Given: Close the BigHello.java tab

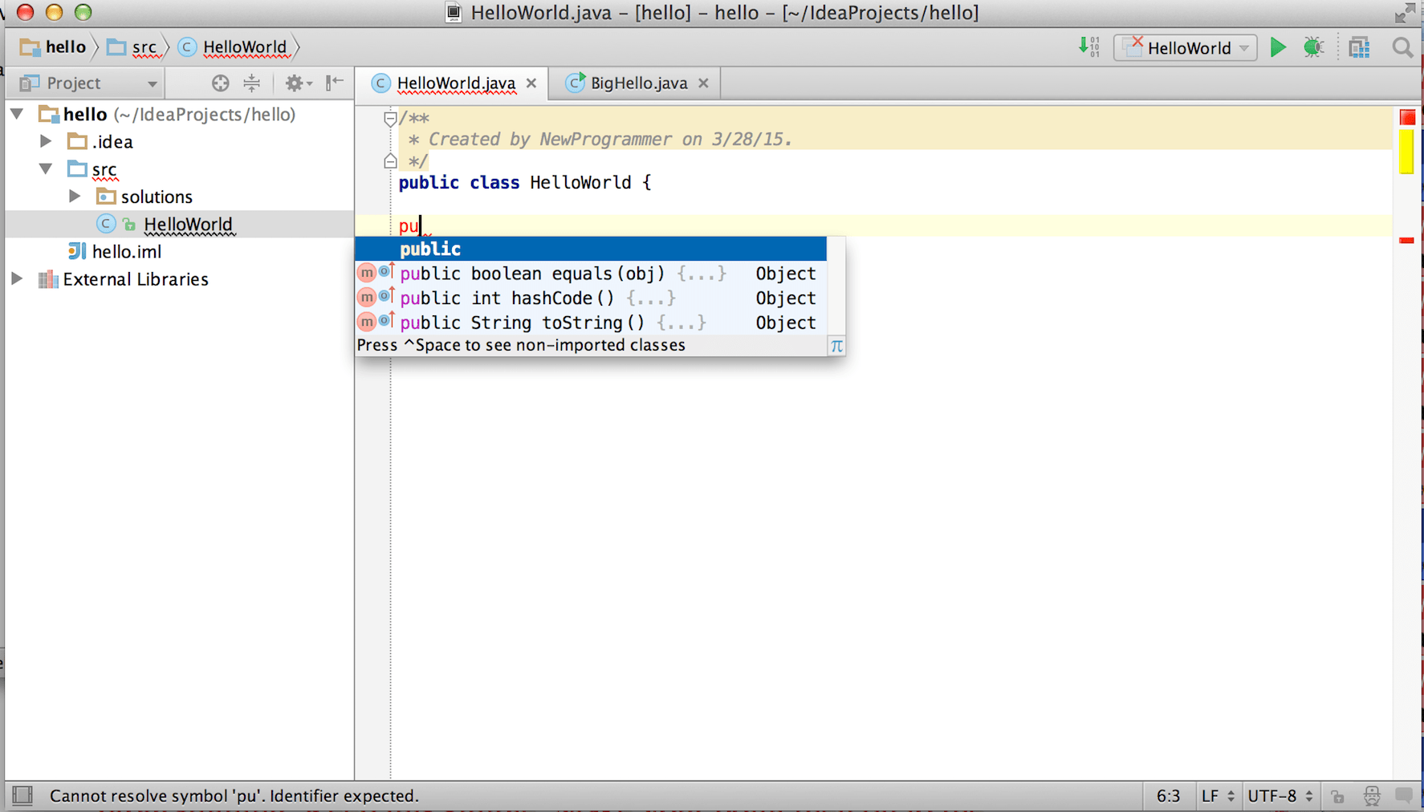Looking at the screenshot, I should click(703, 83).
